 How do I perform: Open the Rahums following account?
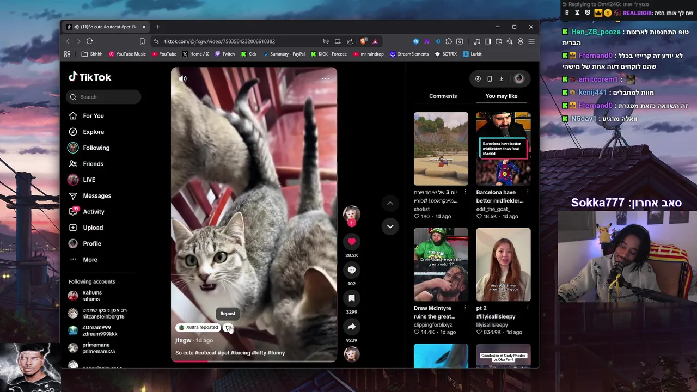pos(91,296)
